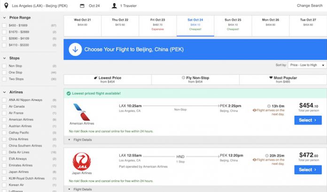Tick the Air Canada checkbox
327x192 pixels.
click(x=4, y=107)
